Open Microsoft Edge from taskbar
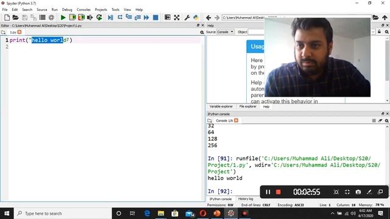This screenshot has width=390, height=219. pos(147,214)
